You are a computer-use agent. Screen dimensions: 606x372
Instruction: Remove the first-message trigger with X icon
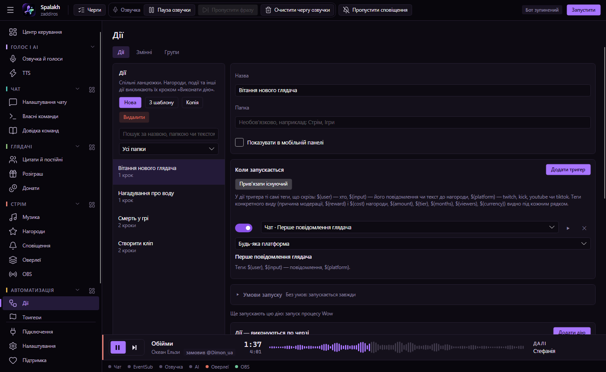point(584,228)
